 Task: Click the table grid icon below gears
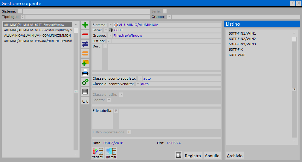(x=85, y=92)
